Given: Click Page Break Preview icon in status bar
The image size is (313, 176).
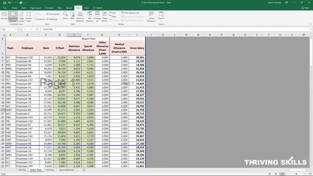Looking at the screenshot, I should (282, 174).
